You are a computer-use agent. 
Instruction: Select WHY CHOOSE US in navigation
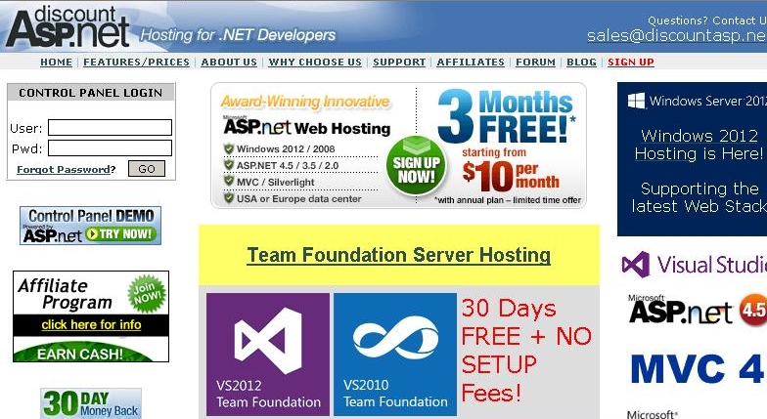pos(315,63)
